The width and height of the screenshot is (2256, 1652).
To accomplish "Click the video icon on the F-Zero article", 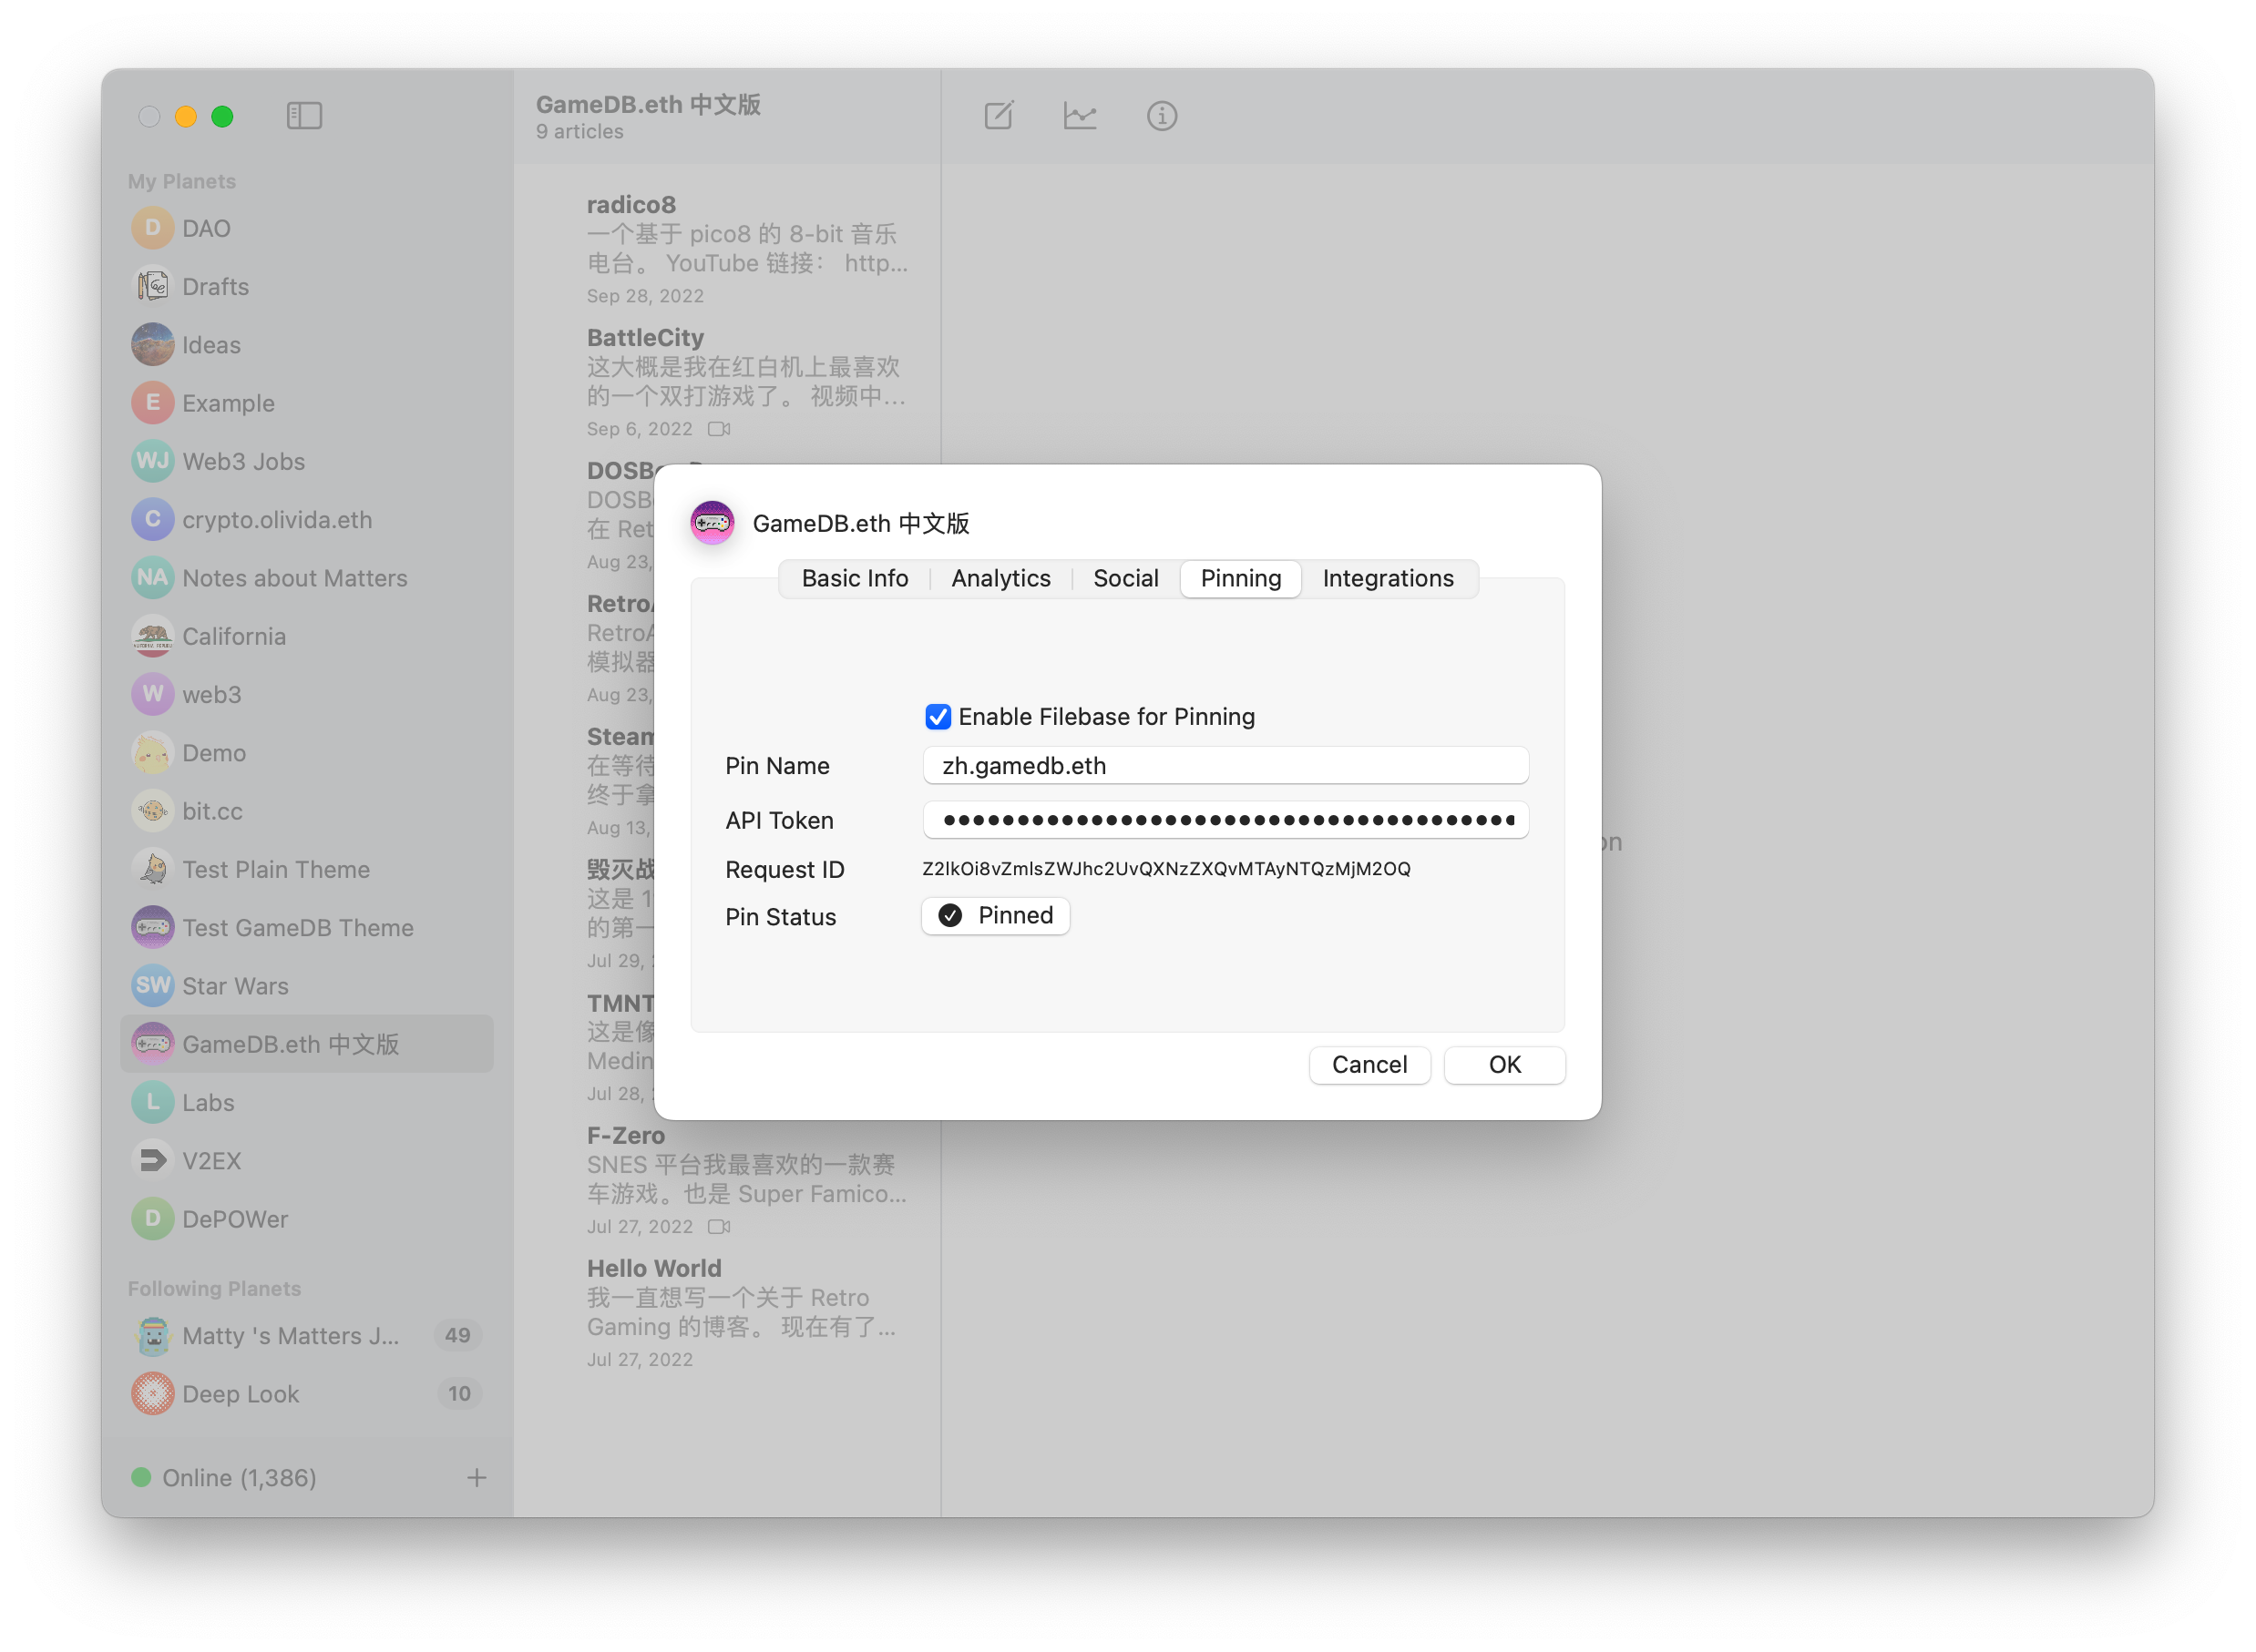I will 718,1226.
